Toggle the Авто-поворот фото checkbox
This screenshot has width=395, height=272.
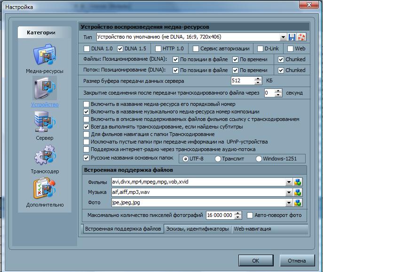[x=250, y=215]
